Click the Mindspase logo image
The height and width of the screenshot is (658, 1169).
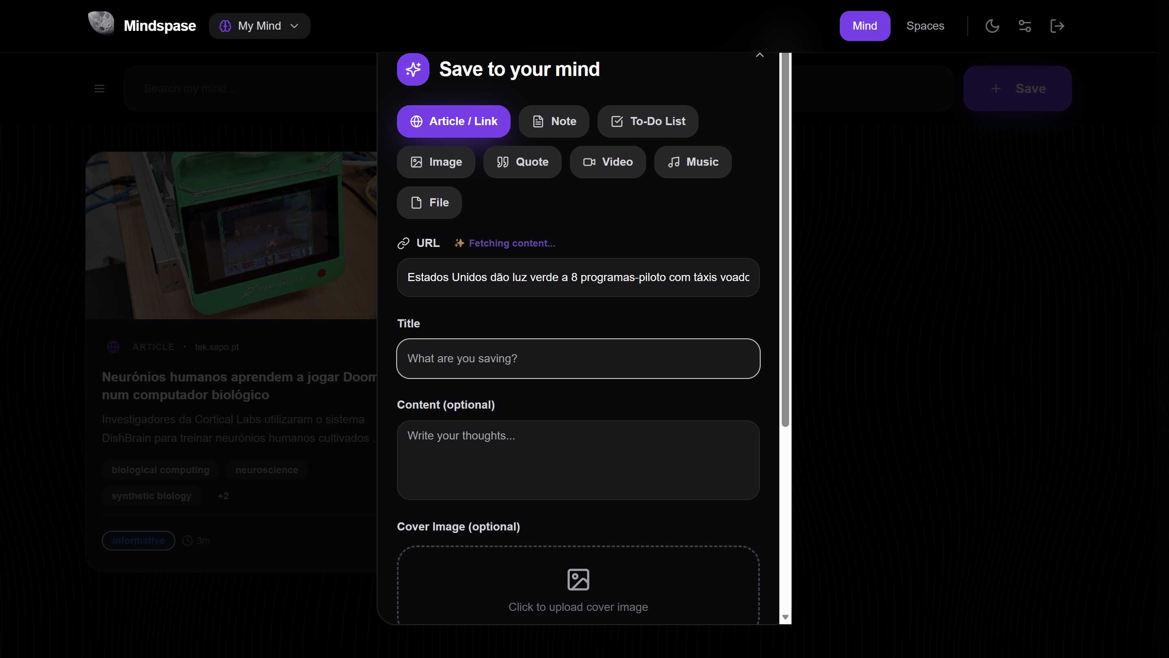click(101, 24)
